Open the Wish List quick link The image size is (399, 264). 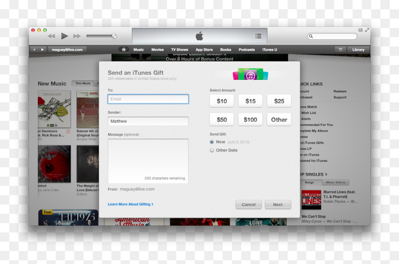[x=309, y=113]
